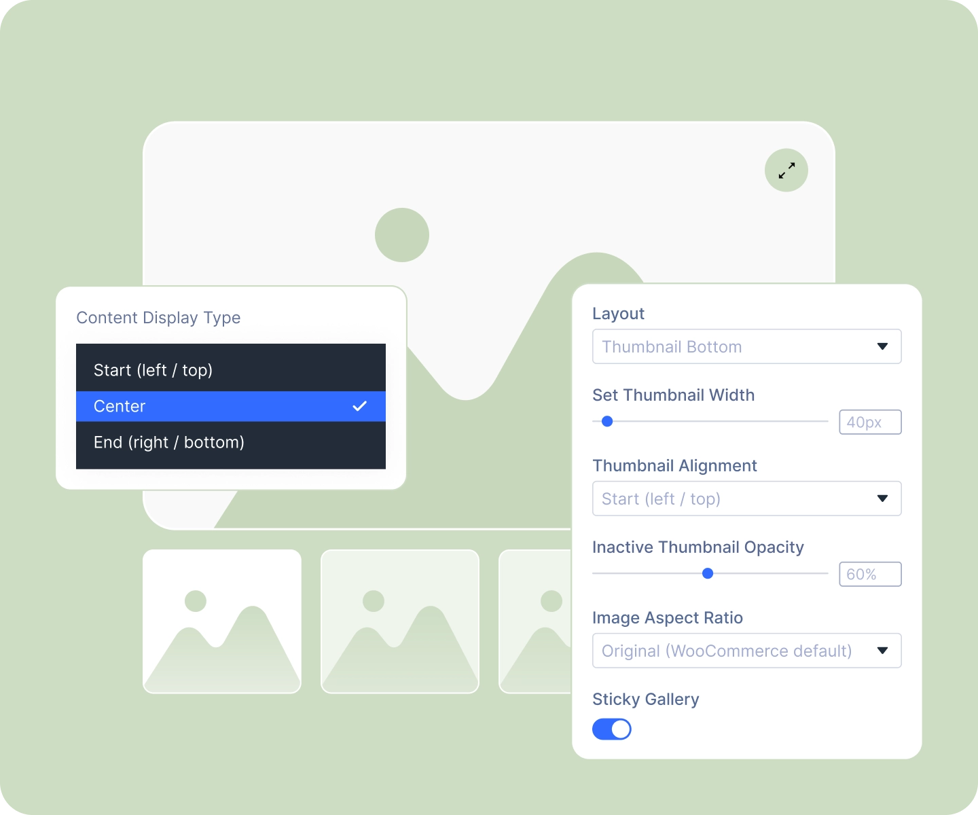Select Start (left / top) menu option
The image size is (978, 815).
(231, 370)
